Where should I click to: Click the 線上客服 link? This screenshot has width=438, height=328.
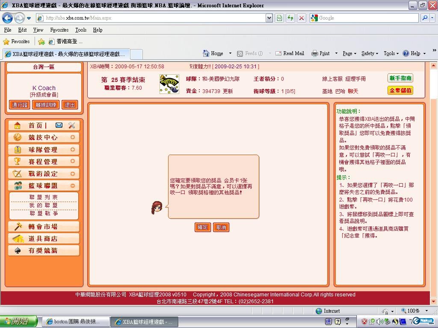coord(332,79)
